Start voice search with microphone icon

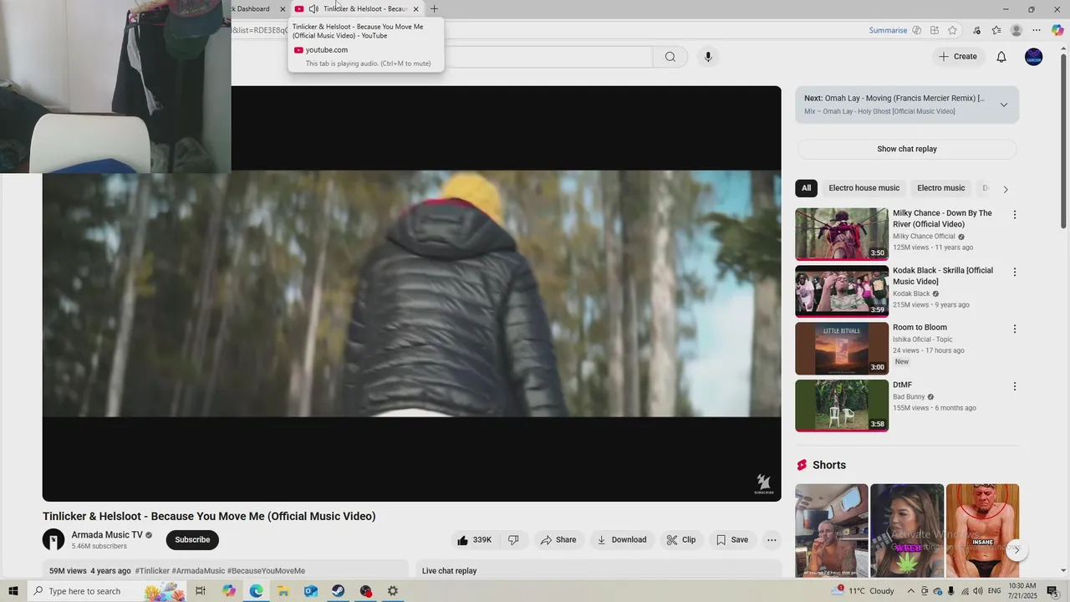pyautogui.click(x=708, y=57)
